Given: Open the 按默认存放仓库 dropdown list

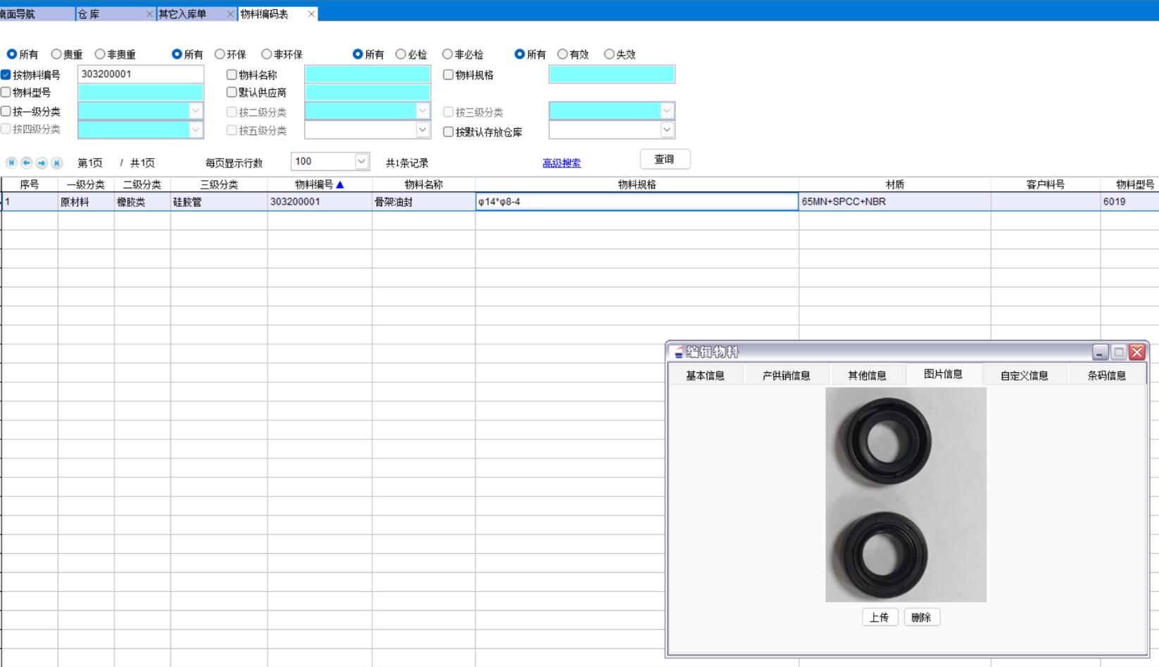Looking at the screenshot, I should pos(666,130).
